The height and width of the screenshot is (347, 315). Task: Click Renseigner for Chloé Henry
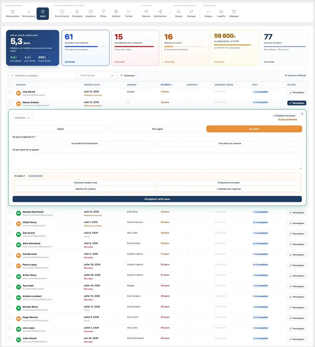[297, 223]
